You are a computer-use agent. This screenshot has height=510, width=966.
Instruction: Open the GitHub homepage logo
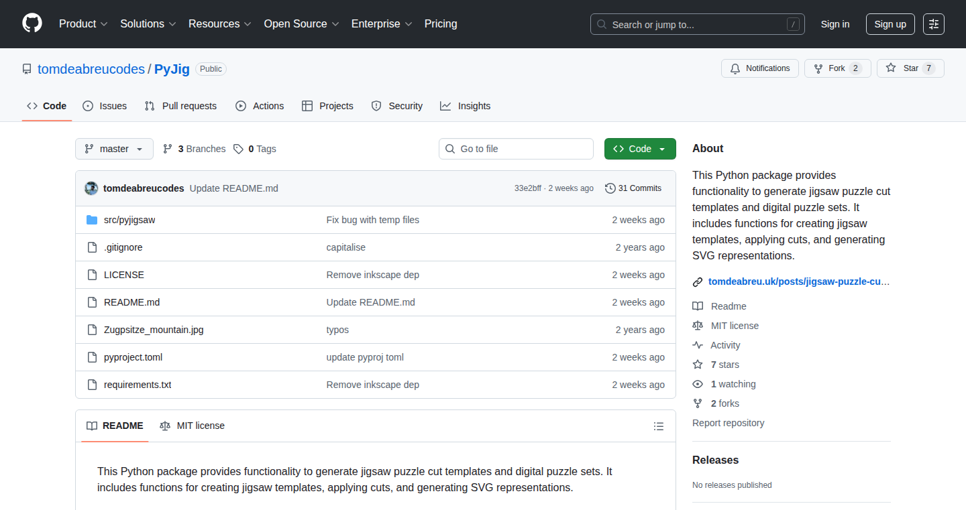[32, 24]
